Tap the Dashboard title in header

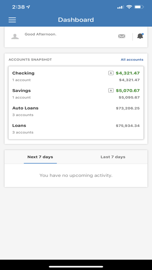coord(76,20)
